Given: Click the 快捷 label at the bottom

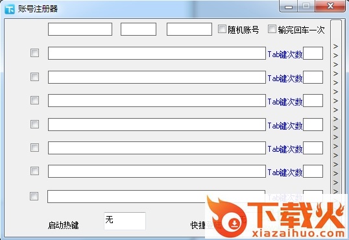Looking at the screenshot, I should point(198,225).
